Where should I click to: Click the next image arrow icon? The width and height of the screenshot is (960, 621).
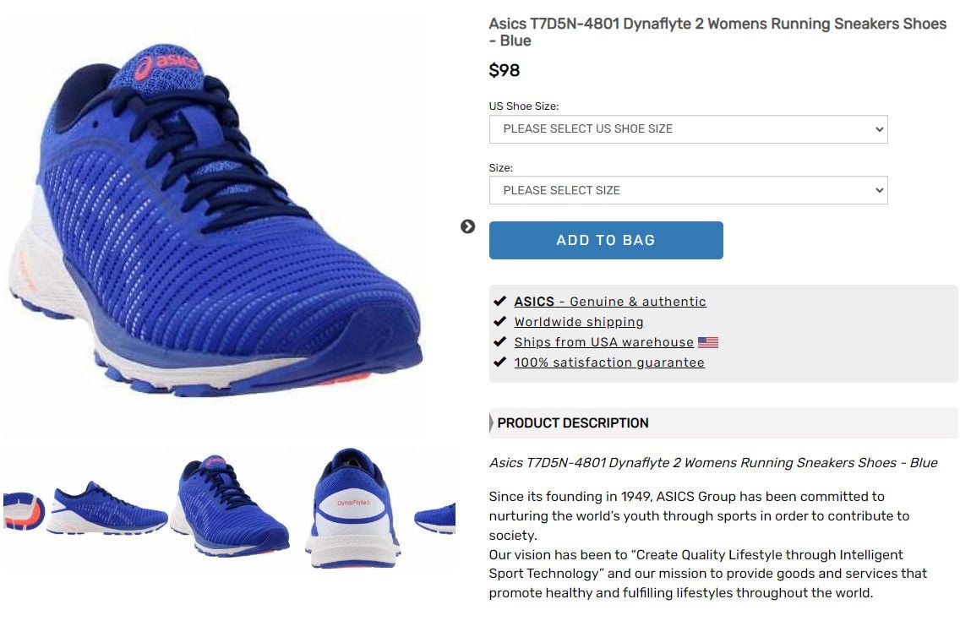click(x=468, y=226)
